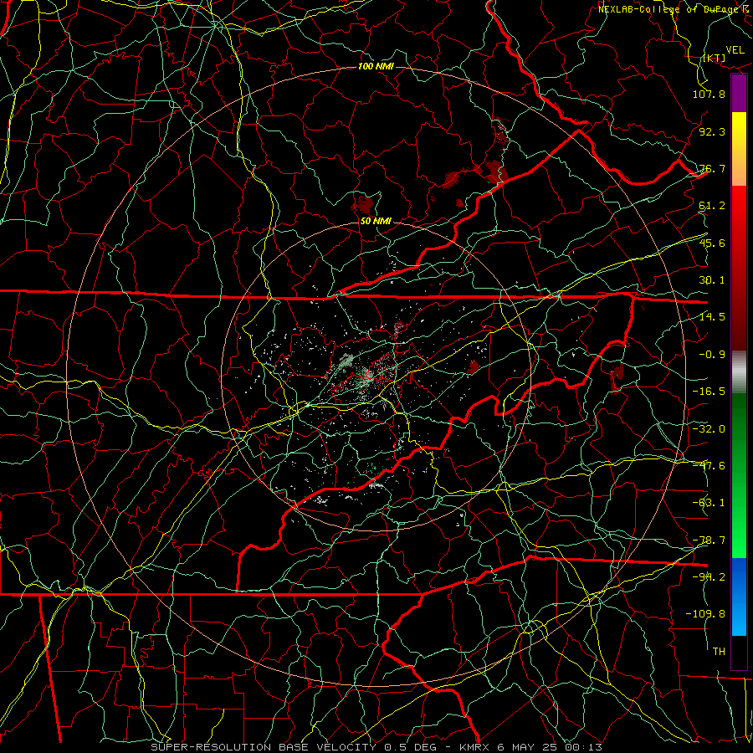753x753 pixels.
Task: Click the "50 NMI" range ring label
Action: coord(376,222)
